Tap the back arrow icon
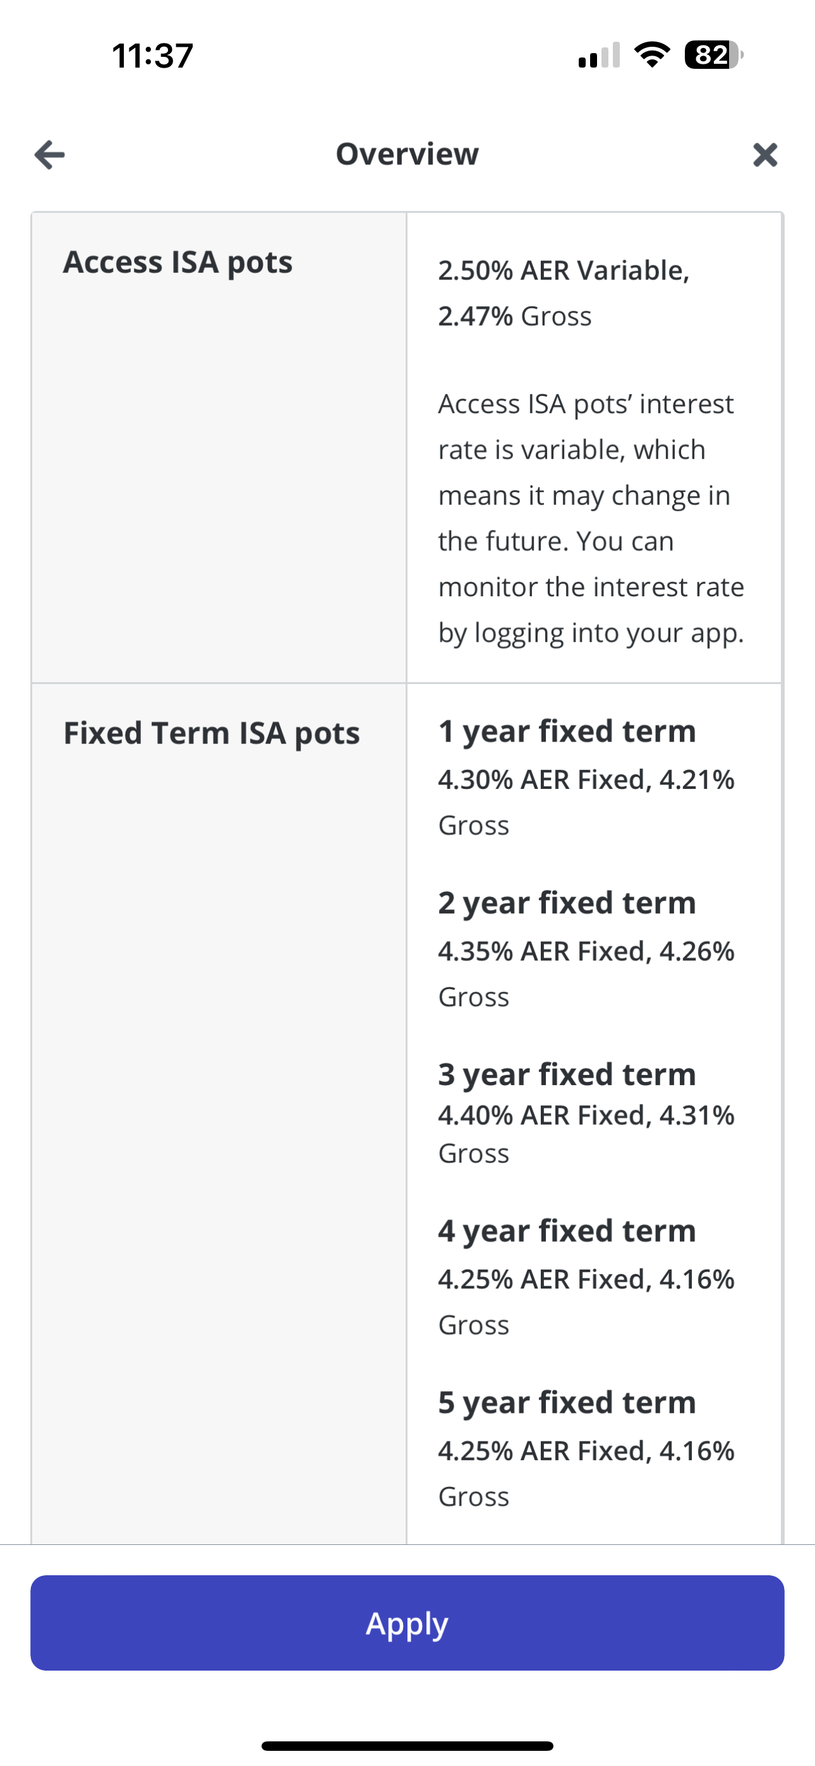815x1766 pixels. coord(50,154)
